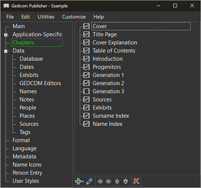Uncheck the Name Index checkbox

(x=86, y=124)
